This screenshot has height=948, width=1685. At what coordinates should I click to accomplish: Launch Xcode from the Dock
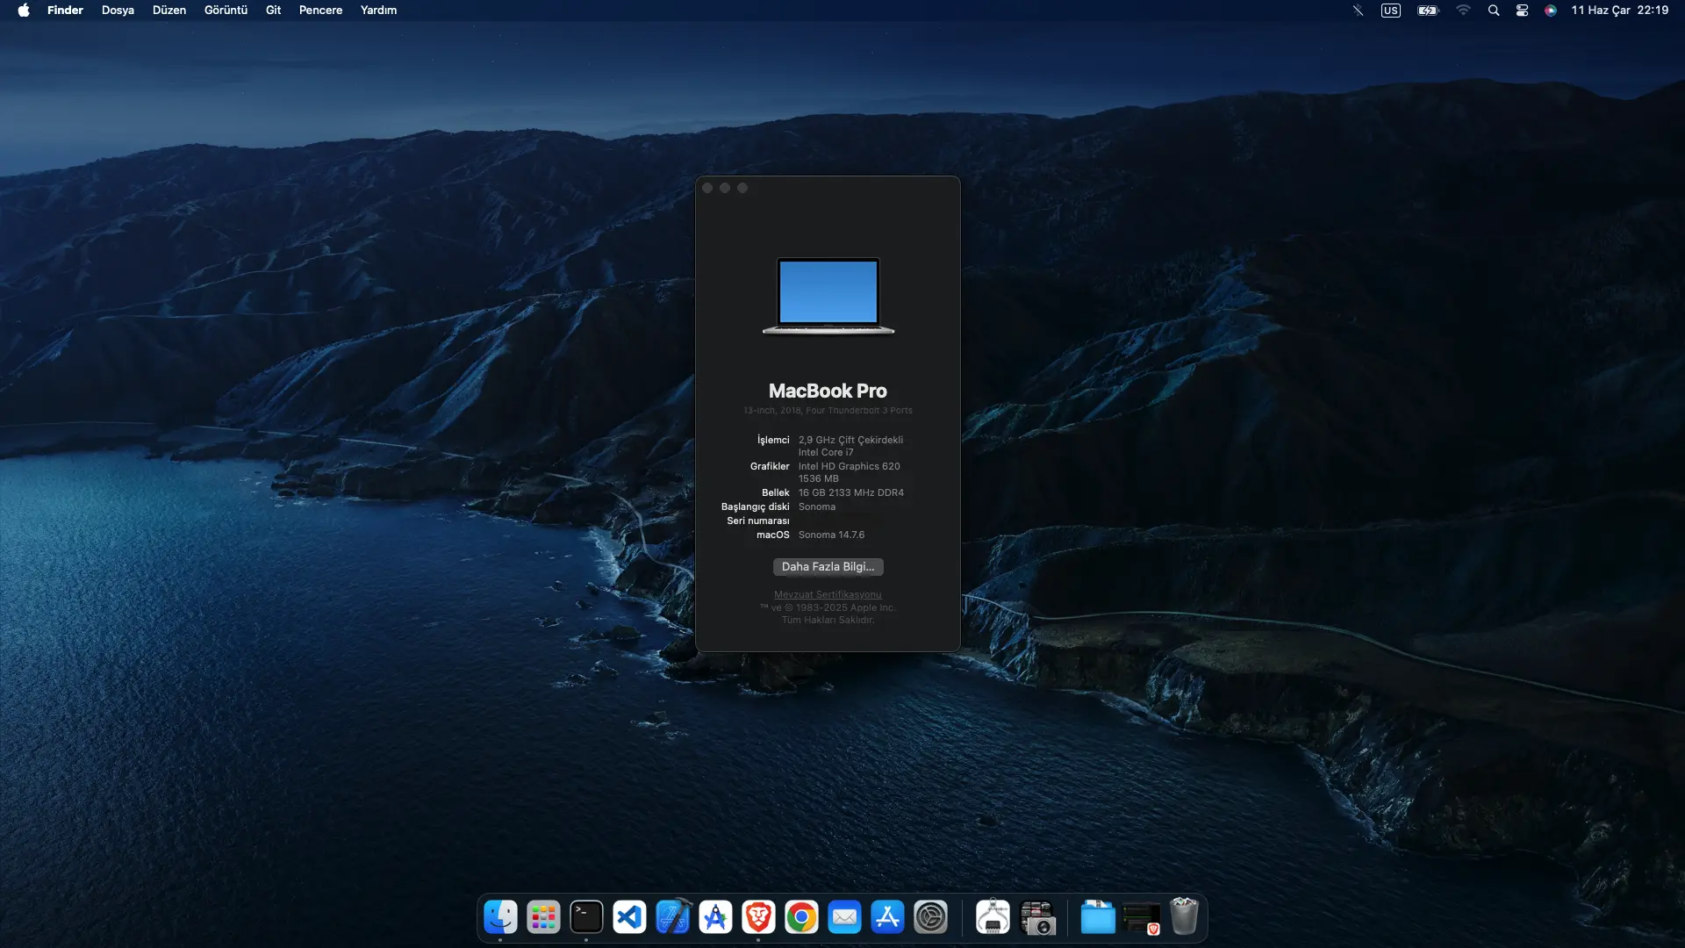click(x=672, y=917)
